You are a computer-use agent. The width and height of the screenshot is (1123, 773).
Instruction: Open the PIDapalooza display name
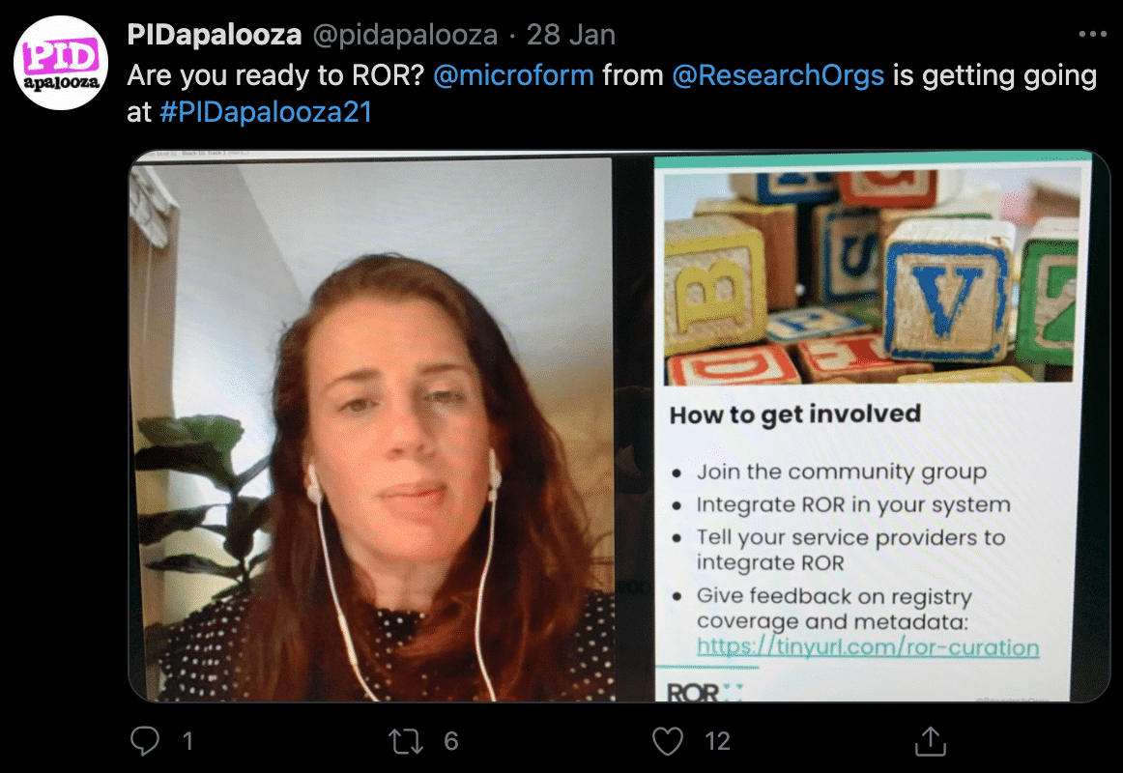(x=215, y=35)
